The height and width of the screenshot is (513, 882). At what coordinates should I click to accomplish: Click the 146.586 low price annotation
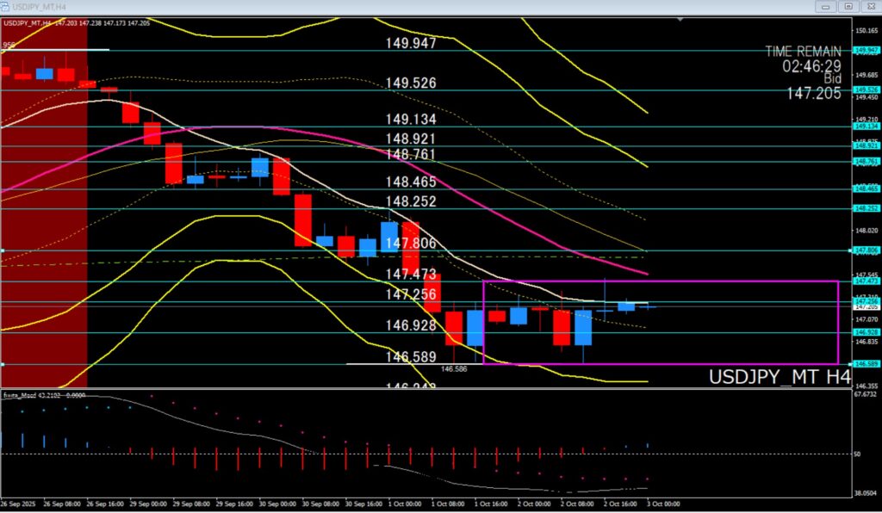pos(454,368)
